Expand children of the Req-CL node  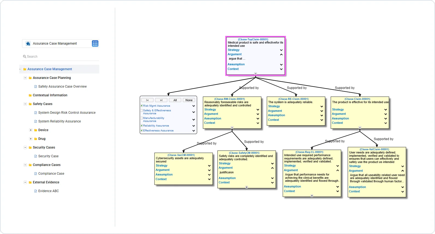click(x=312, y=196)
